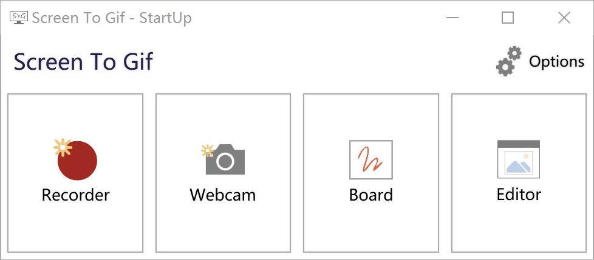Click the sparkle star on the Recorder icon

[x=62, y=147]
